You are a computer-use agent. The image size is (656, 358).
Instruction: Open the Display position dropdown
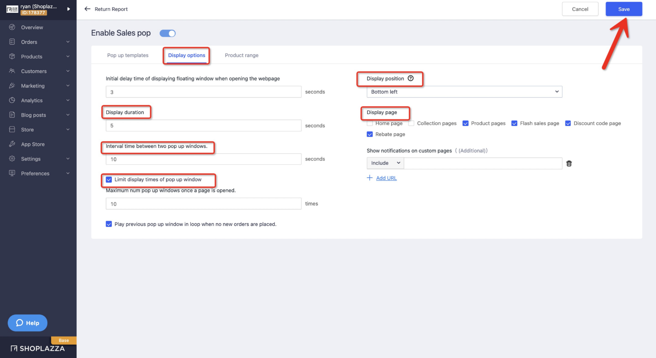point(464,92)
